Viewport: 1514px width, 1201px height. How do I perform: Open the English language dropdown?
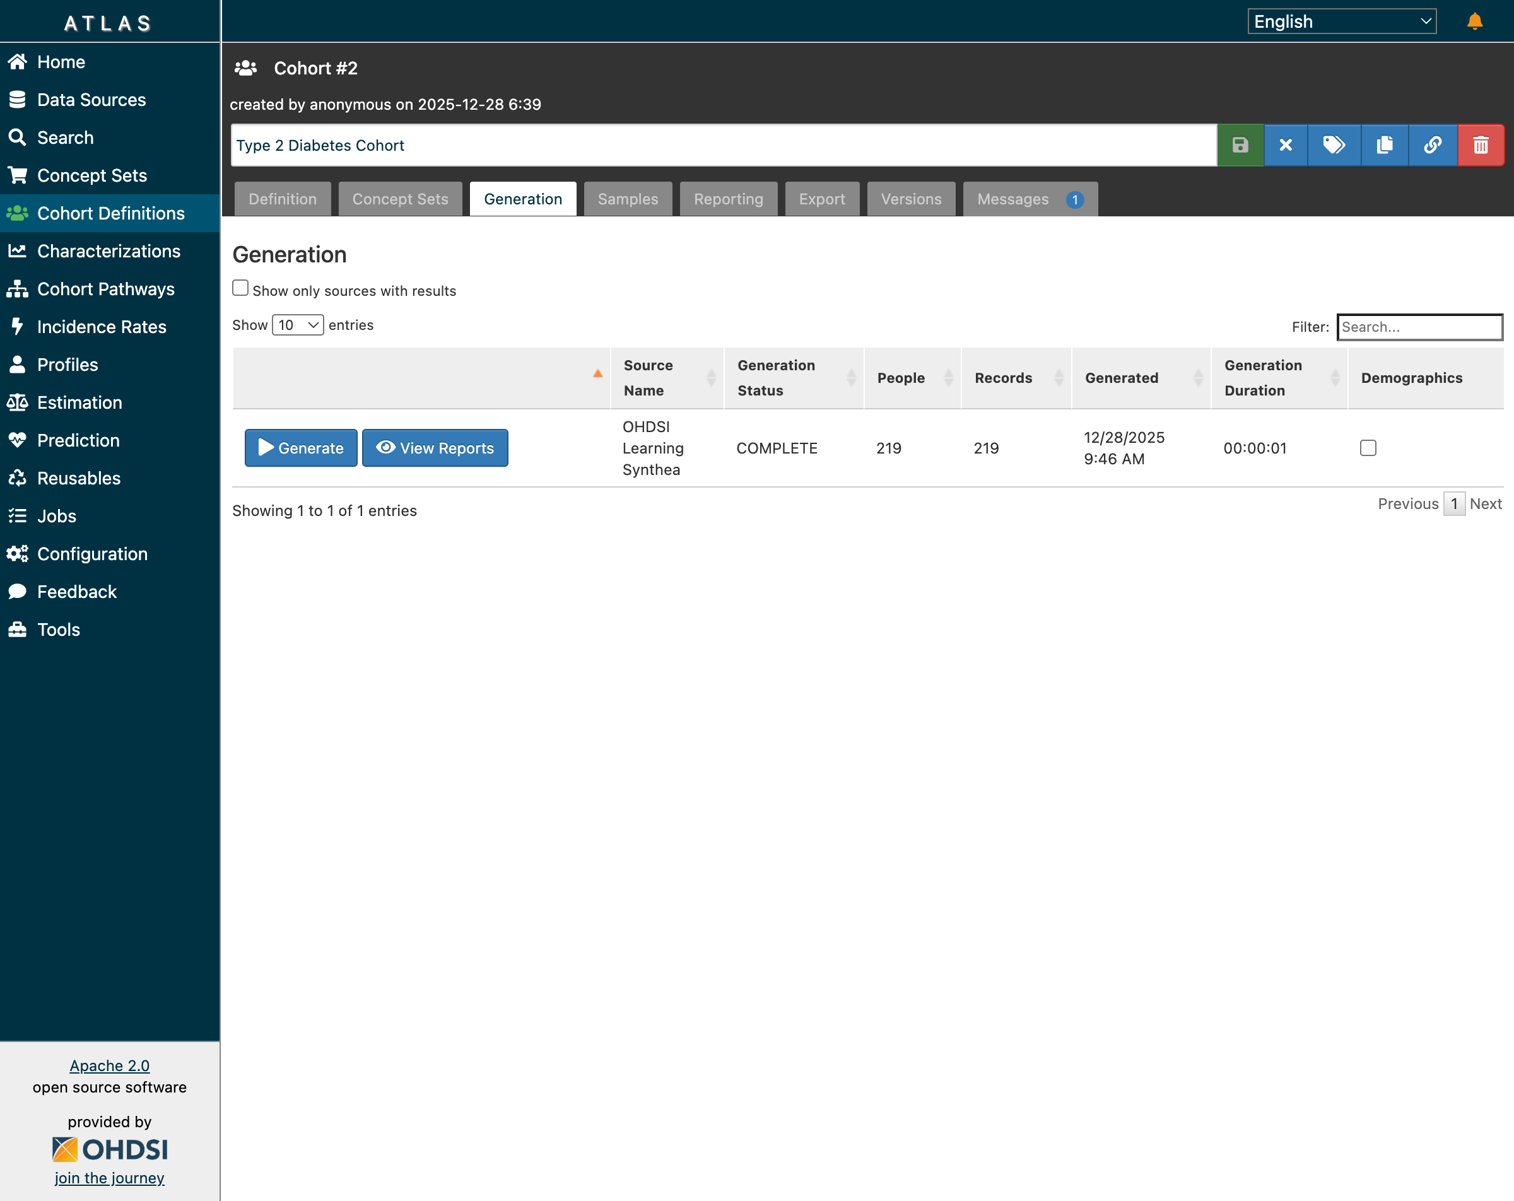click(x=1341, y=20)
